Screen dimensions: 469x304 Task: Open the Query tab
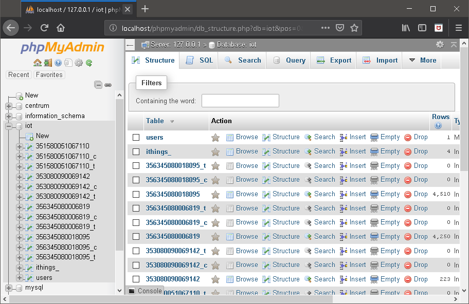(288, 60)
